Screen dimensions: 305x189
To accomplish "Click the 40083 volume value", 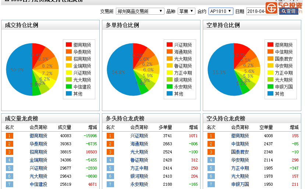I will click(x=65, y=136).
